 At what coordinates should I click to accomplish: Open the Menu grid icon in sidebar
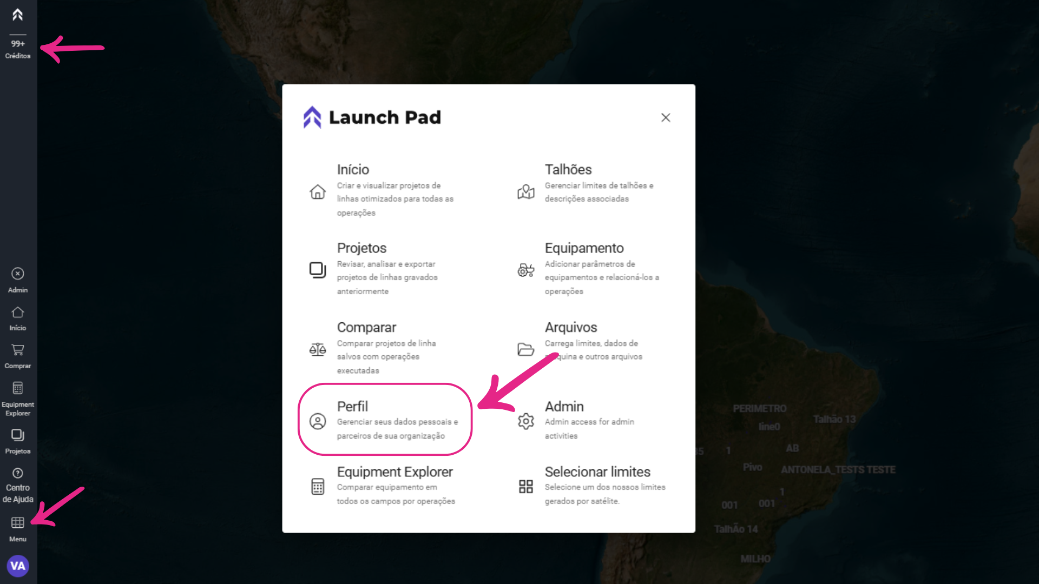pos(18,529)
